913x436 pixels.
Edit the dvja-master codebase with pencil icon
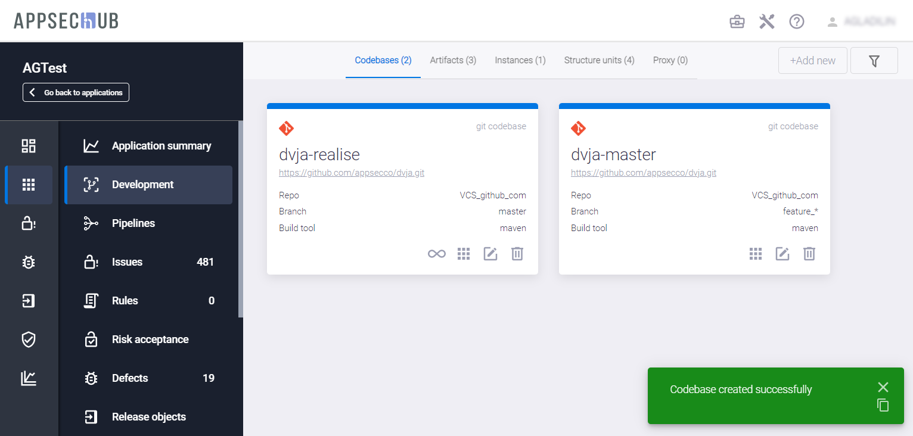pyautogui.click(x=782, y=254)
